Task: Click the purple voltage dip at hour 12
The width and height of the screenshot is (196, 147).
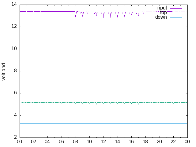Action: [104, 17]
